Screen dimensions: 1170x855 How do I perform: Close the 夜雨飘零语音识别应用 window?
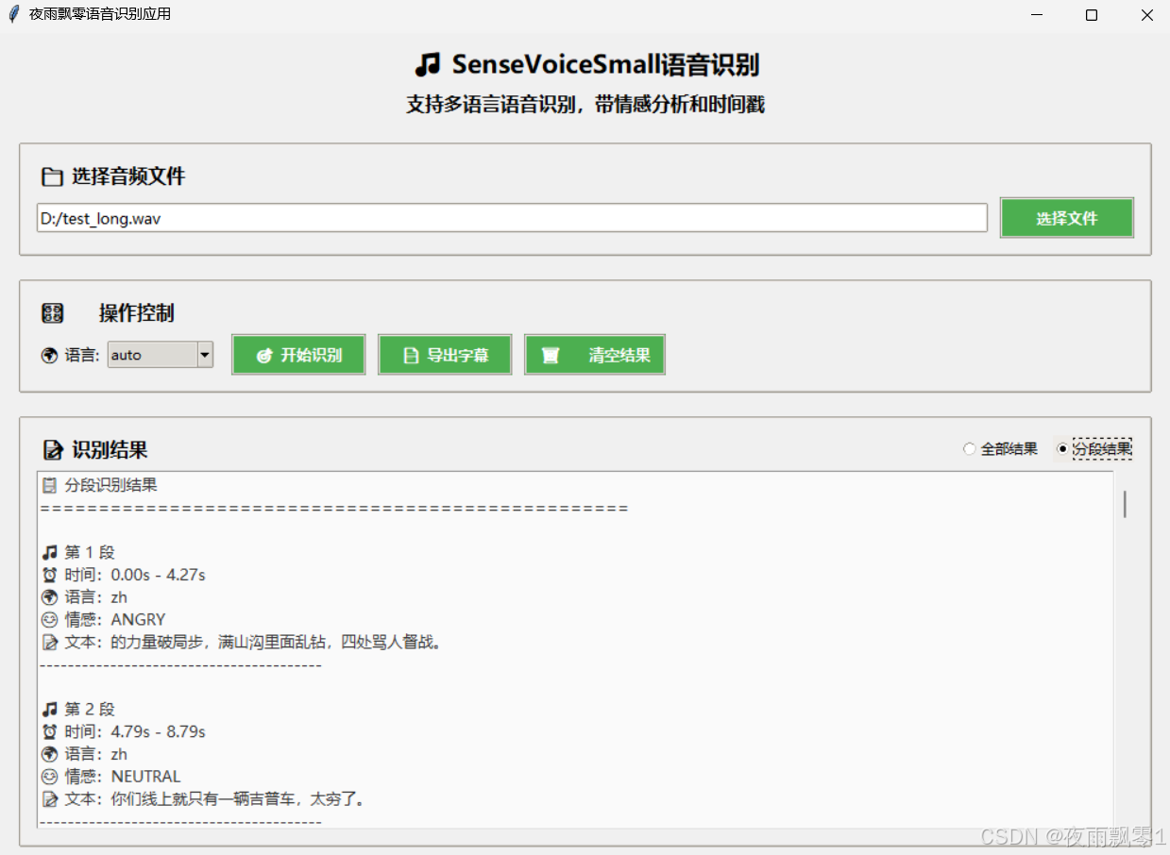click(x=1146, y=15)
